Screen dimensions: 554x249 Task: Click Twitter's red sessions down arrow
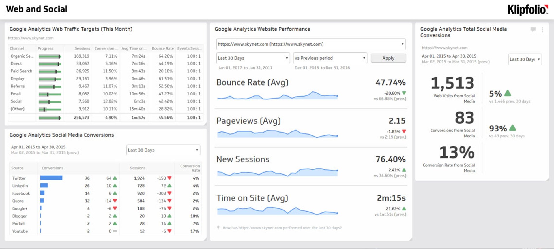[169, 178]
